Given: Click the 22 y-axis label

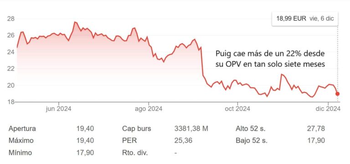Looking at the screenshot, I should coord(11,69).
